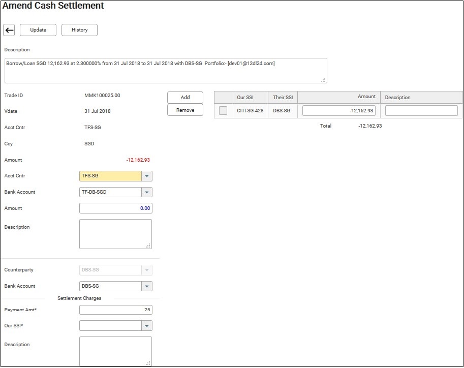Viewport: 464px width, 368px height.
Task: Click the table row Description field
Action: pyautogui.click(x=421, y=111)
